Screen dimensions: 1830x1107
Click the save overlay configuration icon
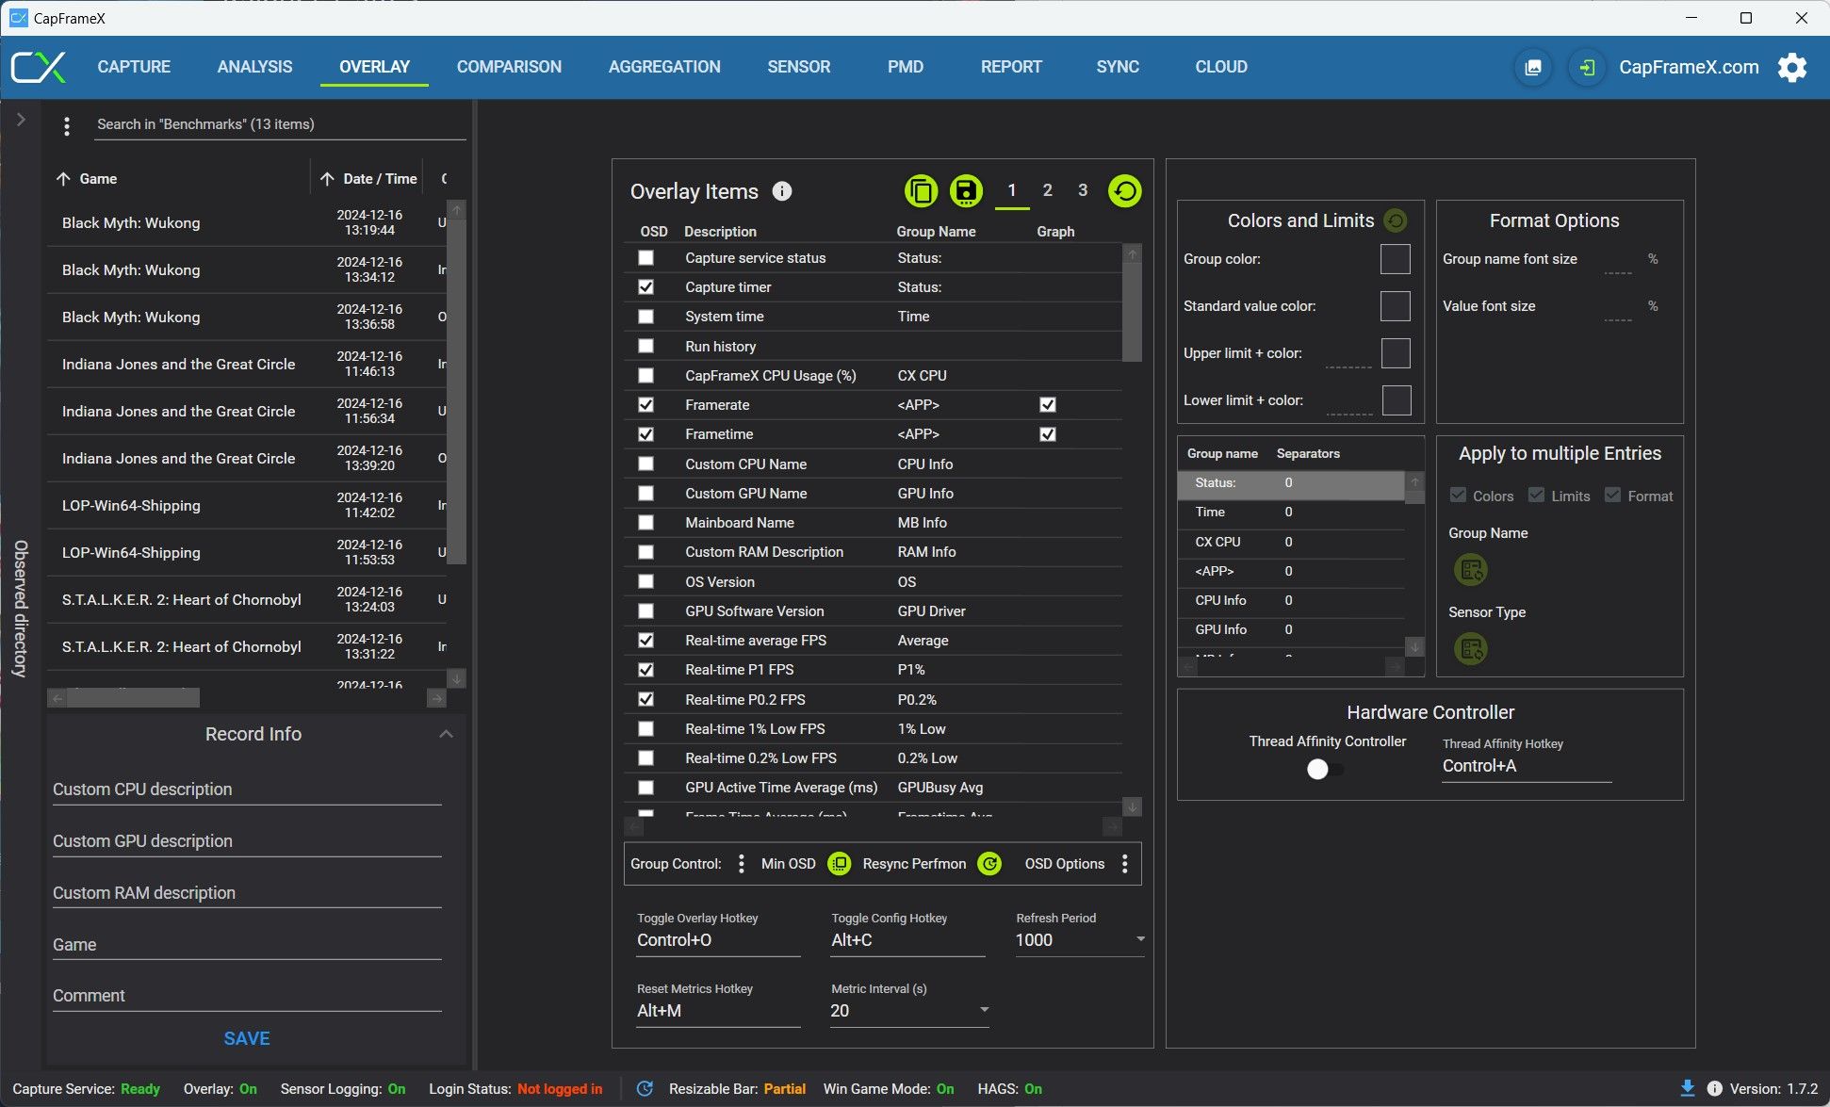(965, 191)
